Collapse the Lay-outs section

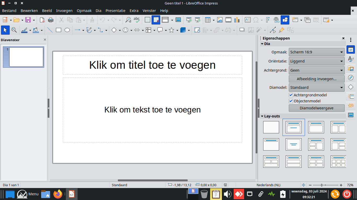tap(262, 116)
